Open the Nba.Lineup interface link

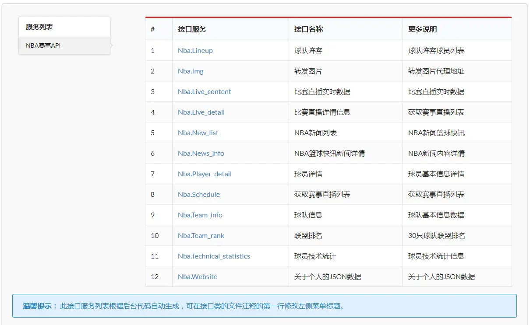pos(195,50)
